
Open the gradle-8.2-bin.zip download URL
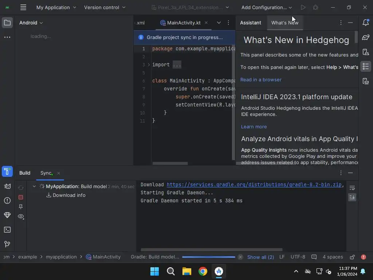(x=254, y=184)
